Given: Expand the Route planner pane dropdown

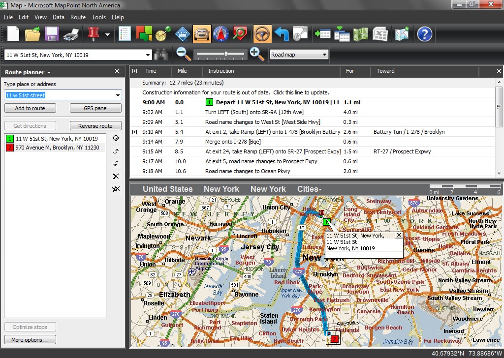Looking at the screenshot, I should point(49,73).
